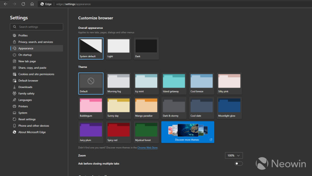Image resolution: width=312 pixels, height=176 pixels.
Task: Click the Search settings input field
Action: pyautogui.click(x=37, y=27)
